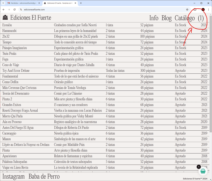This screenshot has height=181, width=212.
Task: Open a new tab with the plus button
Action: point(81,3)
